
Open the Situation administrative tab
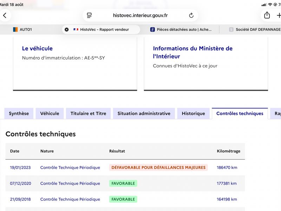pos(144,113)
